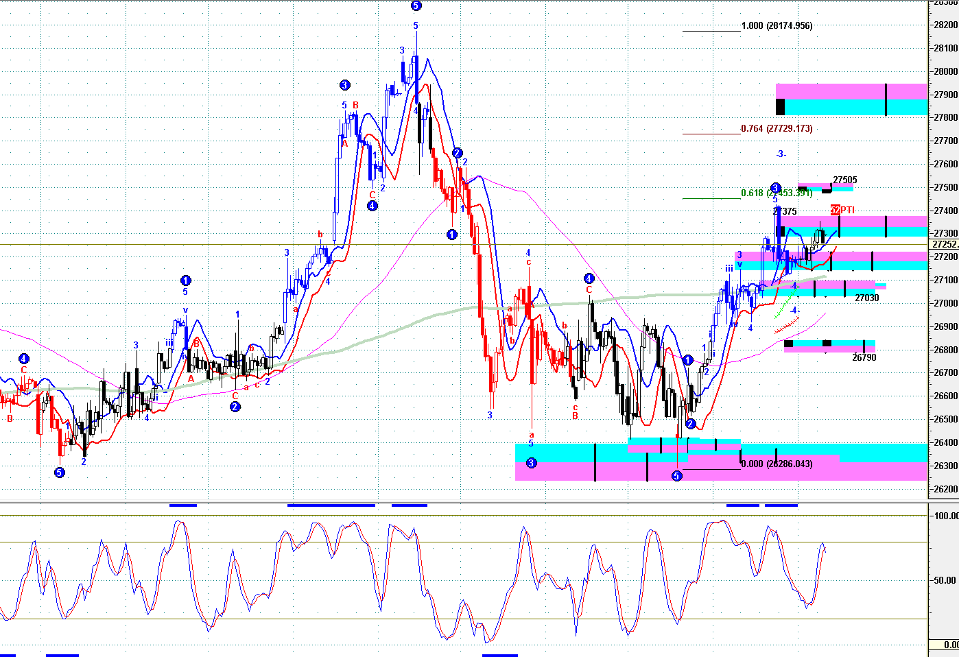The height and width of the screenshot is (657, 959).
Task: Select the "0.000 (26286.043)" Fibonacci label
Action: pos(777,464)
